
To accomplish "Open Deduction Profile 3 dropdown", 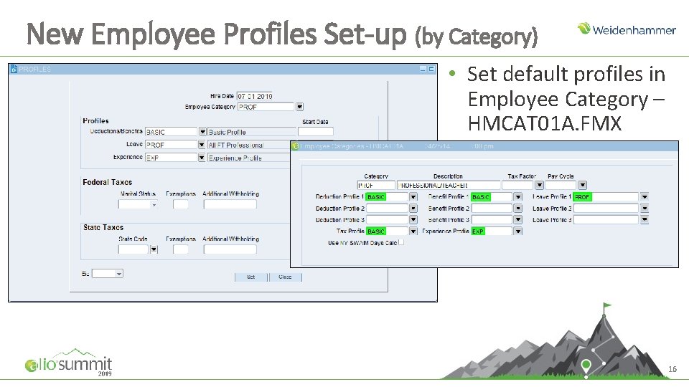I will [x=413, y=219].
